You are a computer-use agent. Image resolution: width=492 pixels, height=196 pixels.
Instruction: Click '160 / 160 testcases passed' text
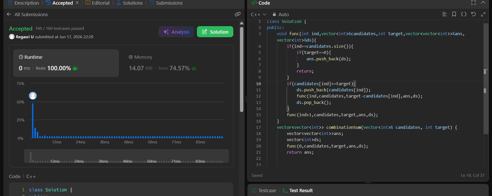60,29
